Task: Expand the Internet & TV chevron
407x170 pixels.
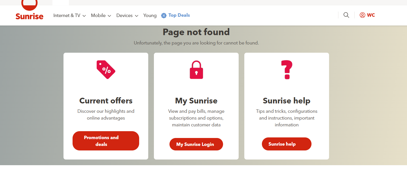Action: pyautogui.click(x=84, y=16)
